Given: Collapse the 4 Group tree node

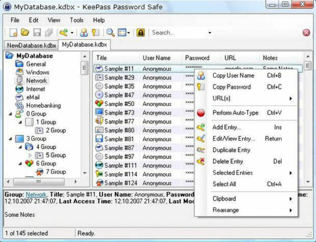Looking at the screenshot, I should [20, 147].
